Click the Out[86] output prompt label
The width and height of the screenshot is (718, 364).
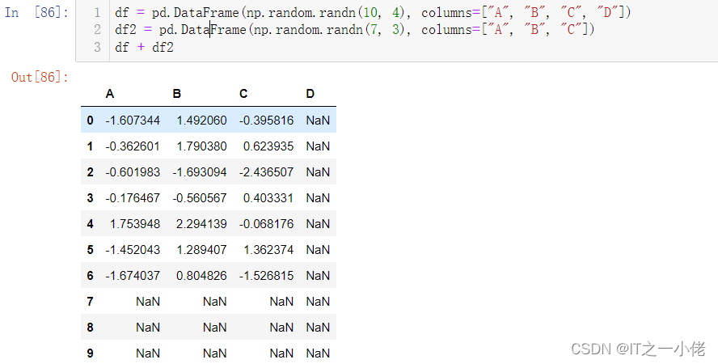coord(40,77)
